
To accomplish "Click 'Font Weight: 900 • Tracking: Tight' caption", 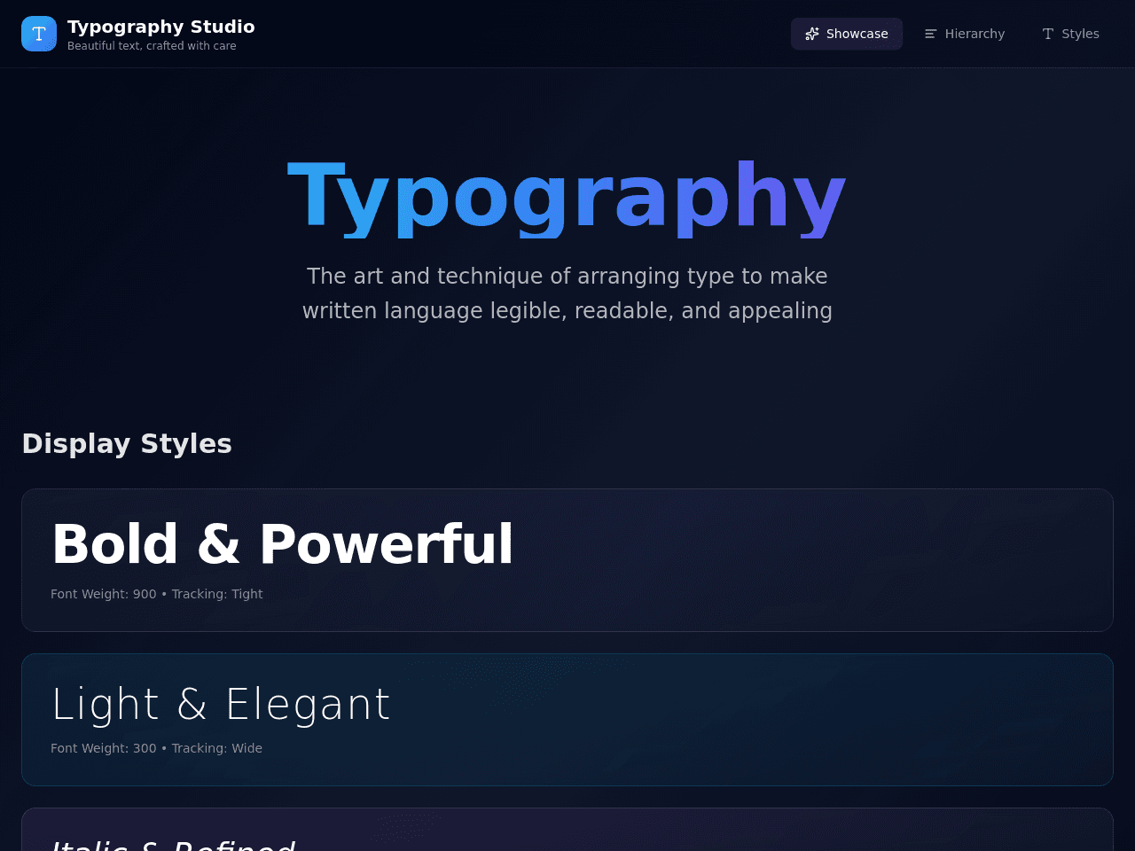I will (x=157, y=594).
